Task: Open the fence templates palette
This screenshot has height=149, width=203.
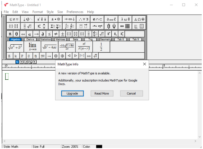Action: point(13,26)
